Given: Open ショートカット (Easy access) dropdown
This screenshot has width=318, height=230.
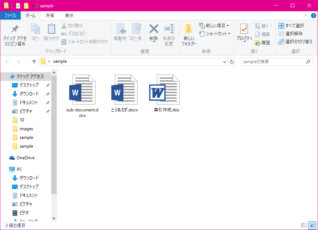Looking at the screenshot, I should coord(215,34).
